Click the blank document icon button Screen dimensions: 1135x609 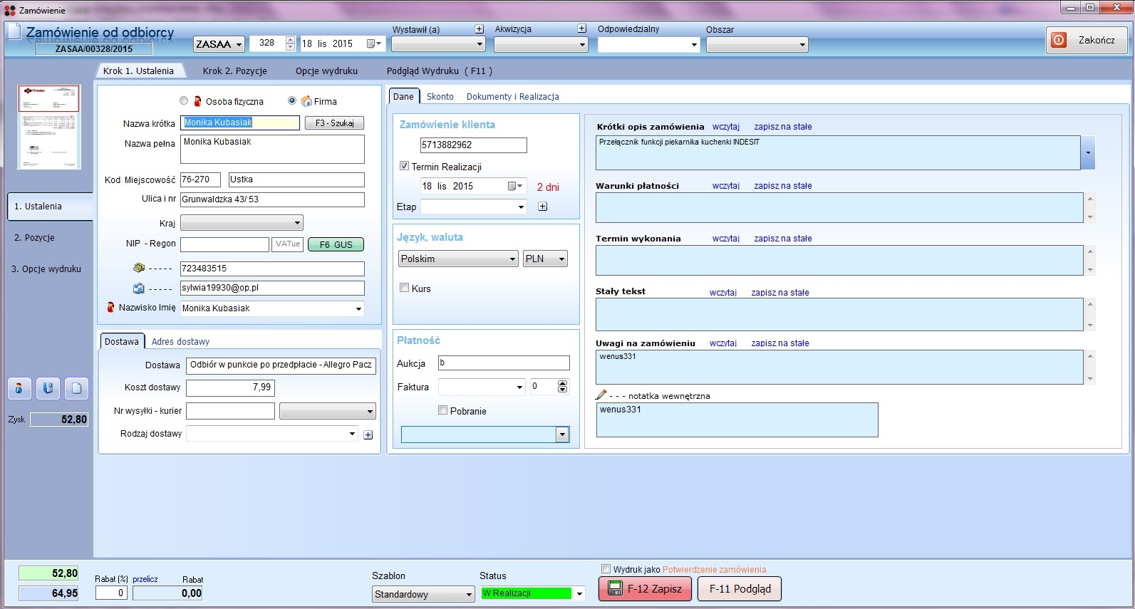pos(76,388)
